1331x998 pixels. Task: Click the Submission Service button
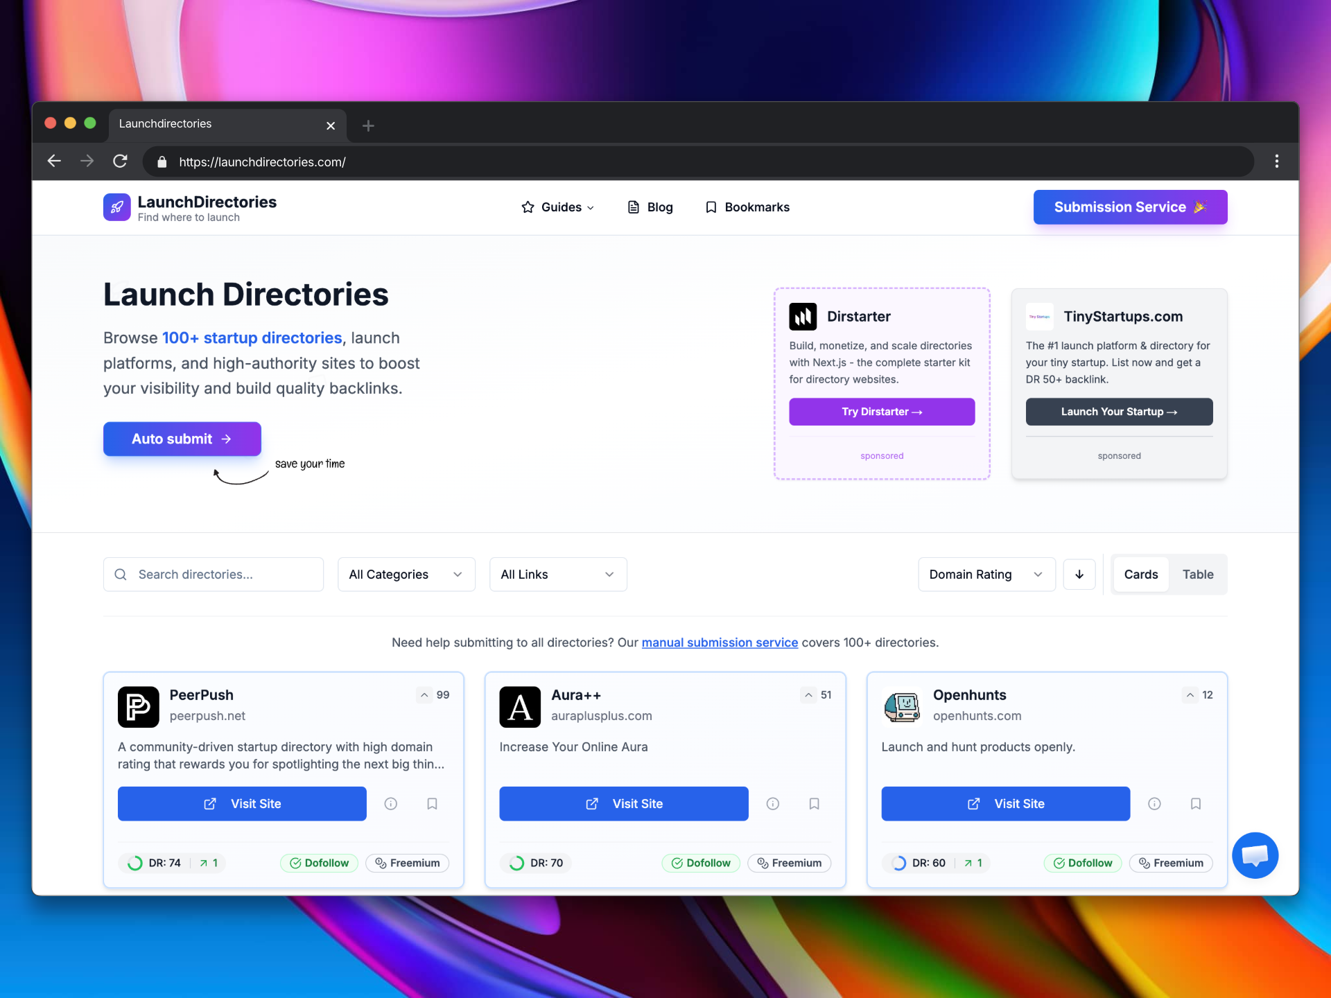1130,207
